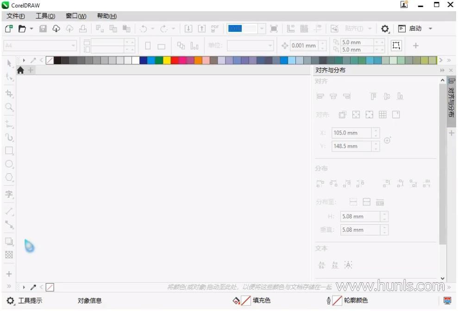
Task: Select the Pick arrow tool
Action: point(9,63)
